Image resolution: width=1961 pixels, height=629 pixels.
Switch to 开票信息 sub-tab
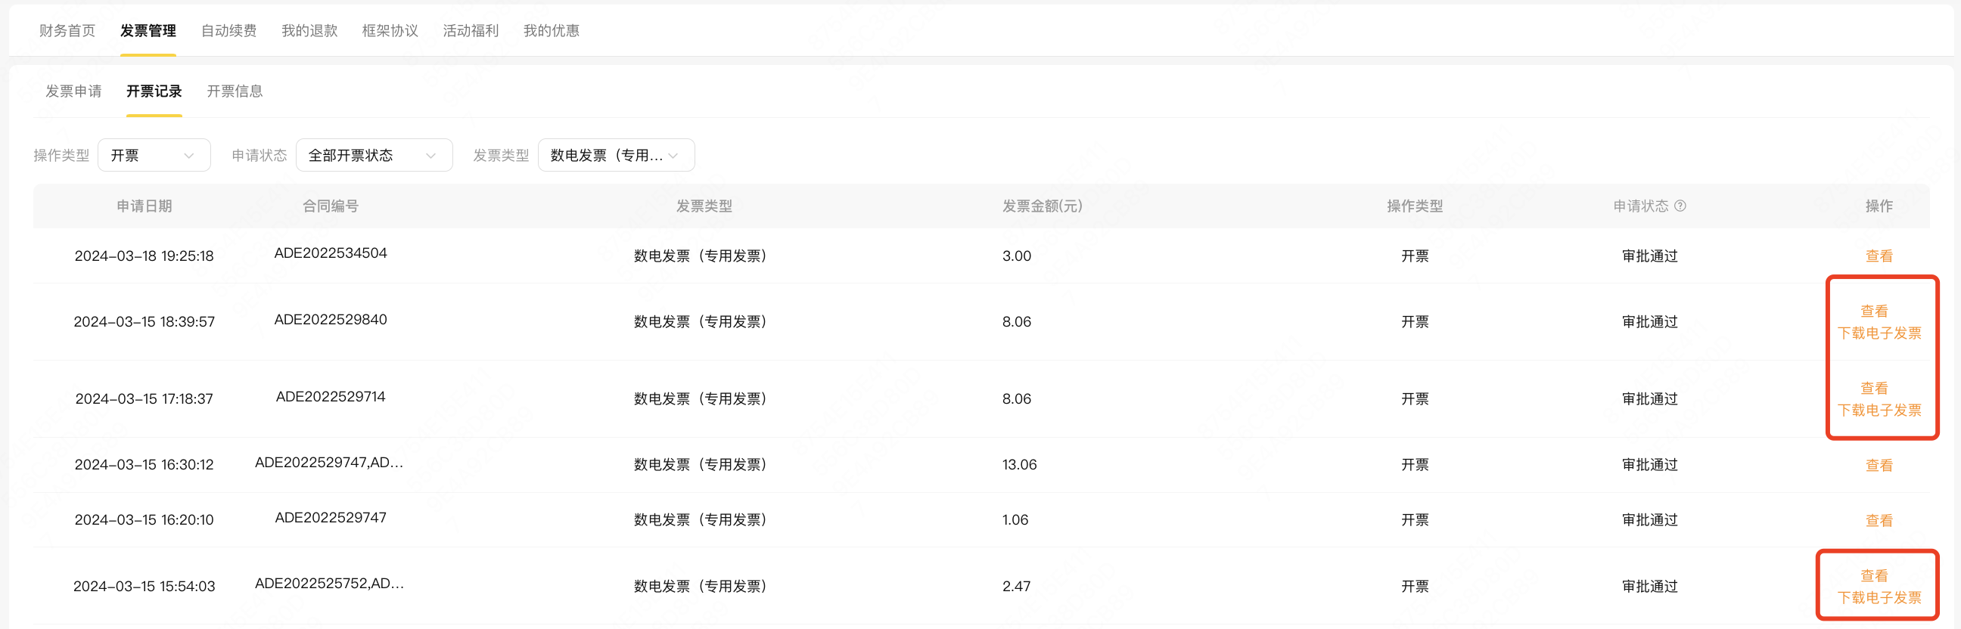(x=235, y=91)
